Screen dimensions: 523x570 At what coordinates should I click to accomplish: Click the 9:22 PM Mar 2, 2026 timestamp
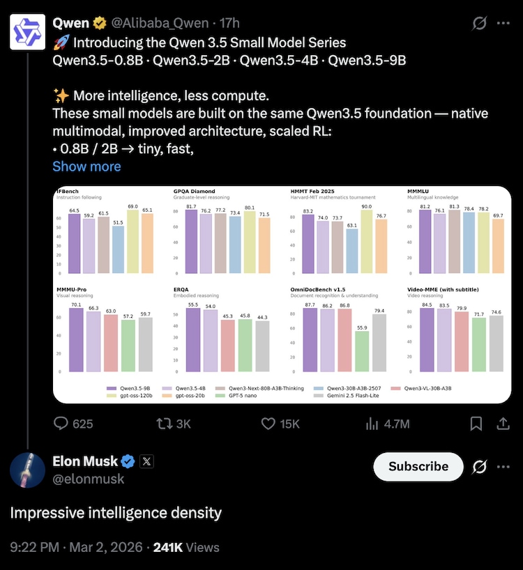click(x=76, y=547)
